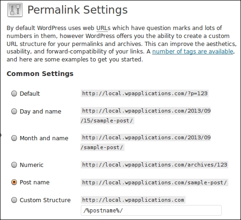Select the Month and name radio option

coord(14,138)
